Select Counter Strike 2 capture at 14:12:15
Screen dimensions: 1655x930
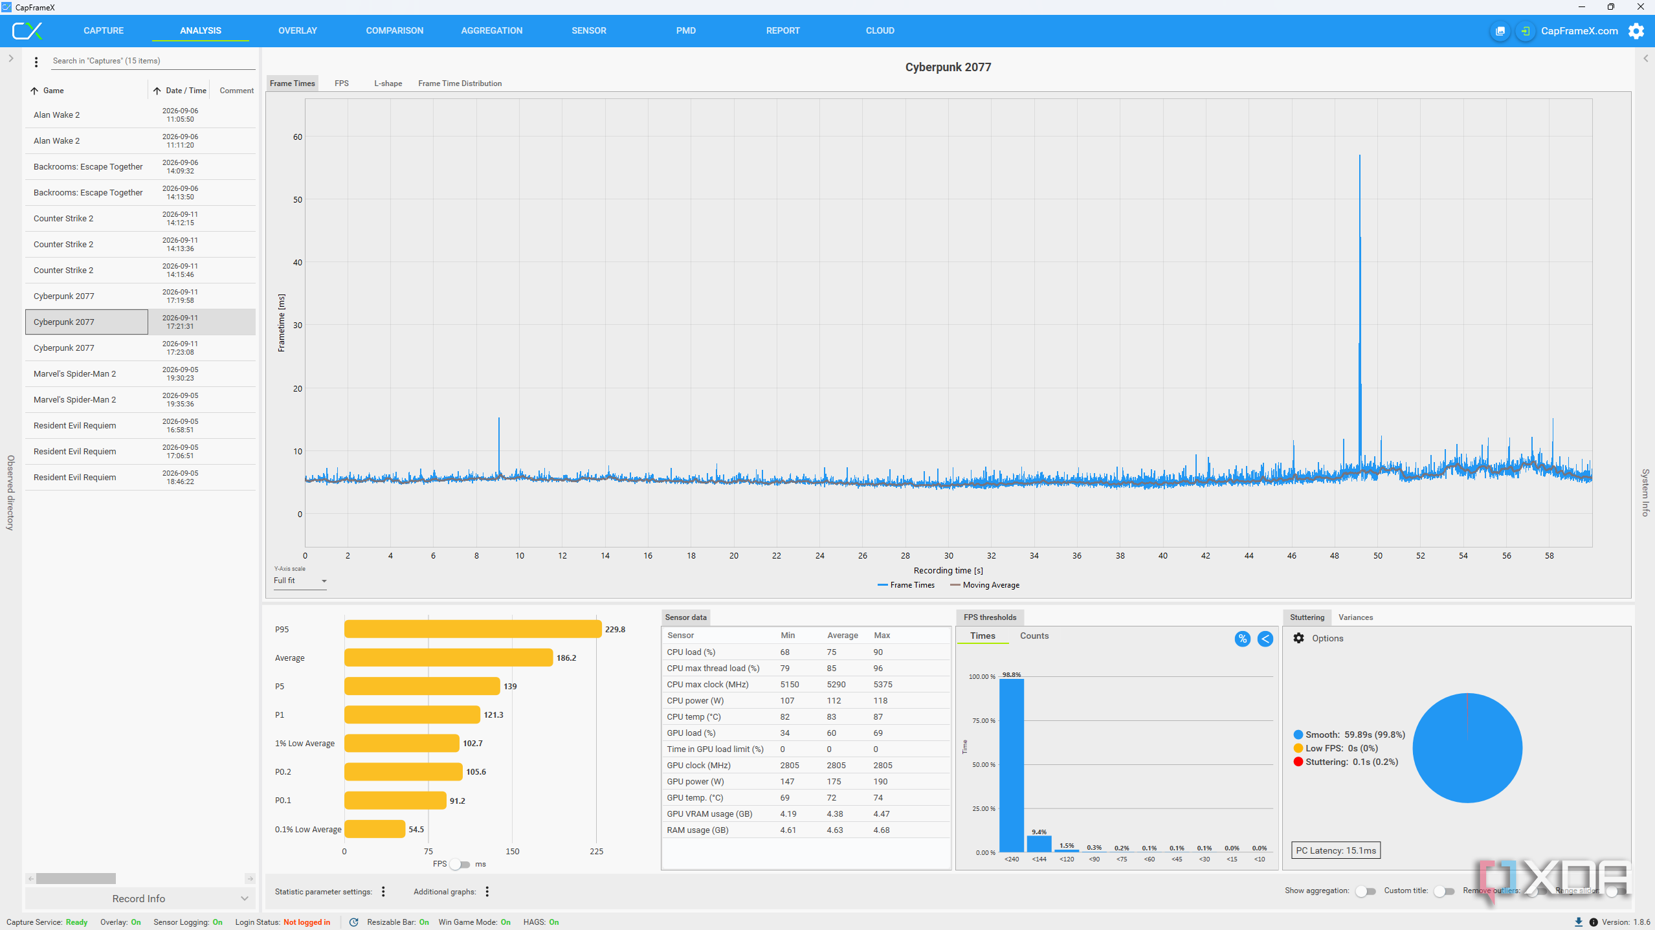pos(140,219)
